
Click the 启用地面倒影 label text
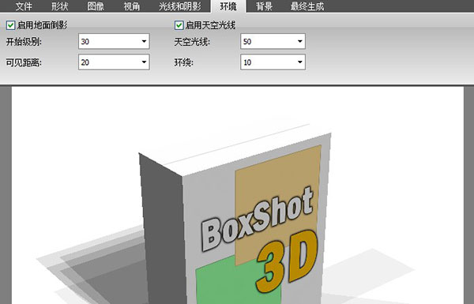point(42,25)
